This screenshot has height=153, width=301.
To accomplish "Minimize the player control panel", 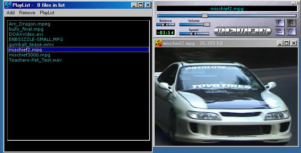I will click(293, 3).
